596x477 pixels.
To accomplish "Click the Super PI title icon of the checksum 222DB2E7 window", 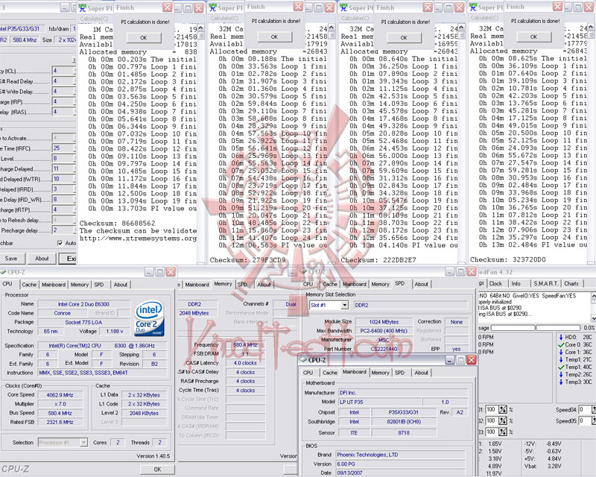I will [343, 7].
